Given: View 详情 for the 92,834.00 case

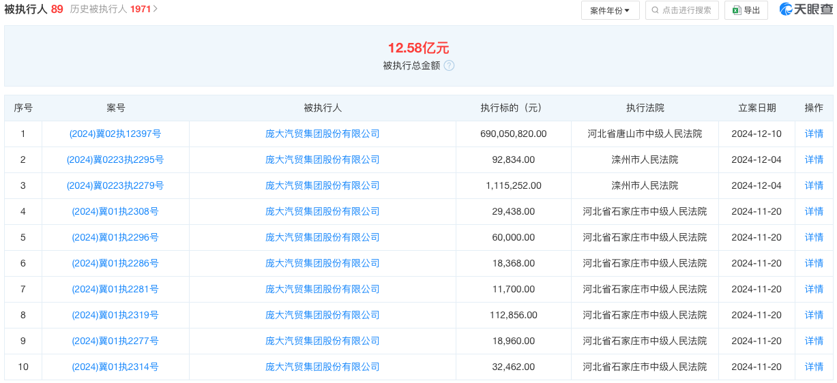Looking at the screenshot, I should click(814, 160).
